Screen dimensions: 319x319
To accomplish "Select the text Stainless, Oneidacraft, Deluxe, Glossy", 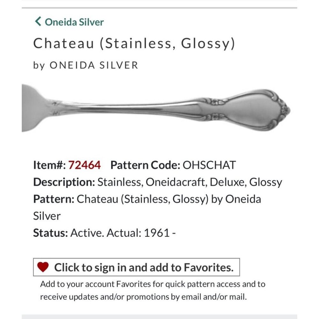I will tap(190, 182).
